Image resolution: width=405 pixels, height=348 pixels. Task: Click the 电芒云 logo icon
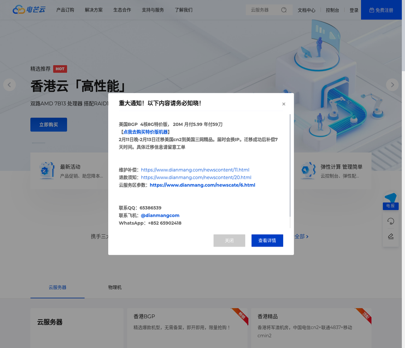[18, 9]
